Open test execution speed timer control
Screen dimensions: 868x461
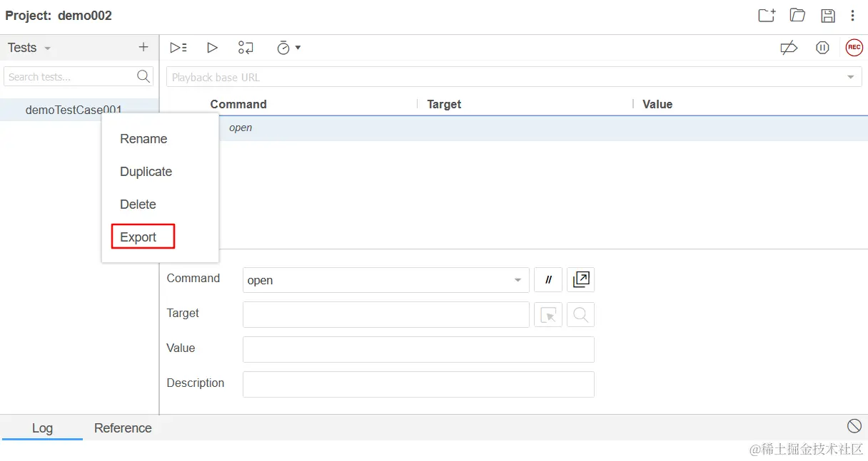[288, 48]
